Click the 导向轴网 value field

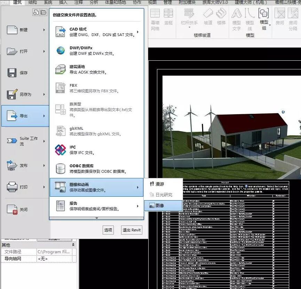(54, 259)
